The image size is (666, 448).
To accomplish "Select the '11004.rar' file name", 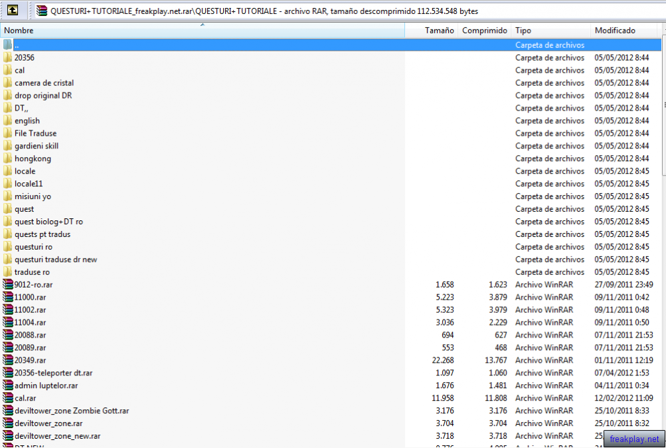I will [30, 322].
